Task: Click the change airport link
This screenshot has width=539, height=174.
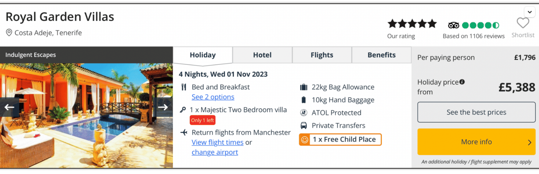Action: click(215, 152)
